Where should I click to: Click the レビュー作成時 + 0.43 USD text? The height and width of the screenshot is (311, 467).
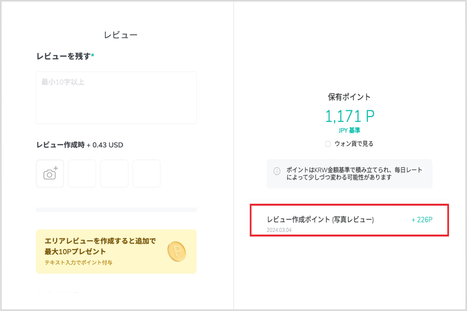tap(79, 145)
